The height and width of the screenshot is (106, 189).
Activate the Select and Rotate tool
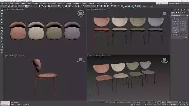[x=42, y=6]
